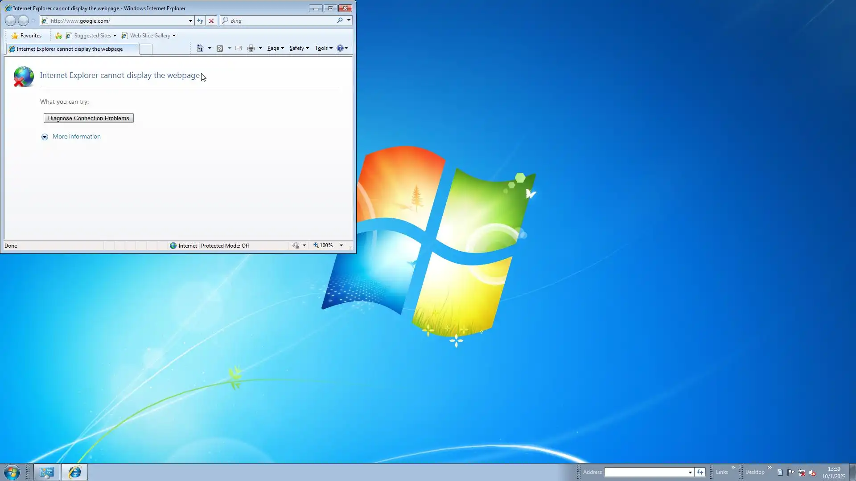This screenshot has height=481, width=856.
Task: Click the Print icon in command bar
Action: click(251, 48)
